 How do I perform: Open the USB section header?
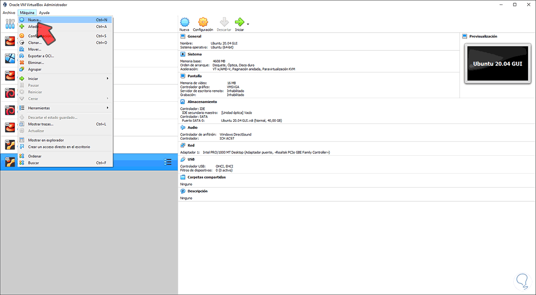tap(191, 159)
